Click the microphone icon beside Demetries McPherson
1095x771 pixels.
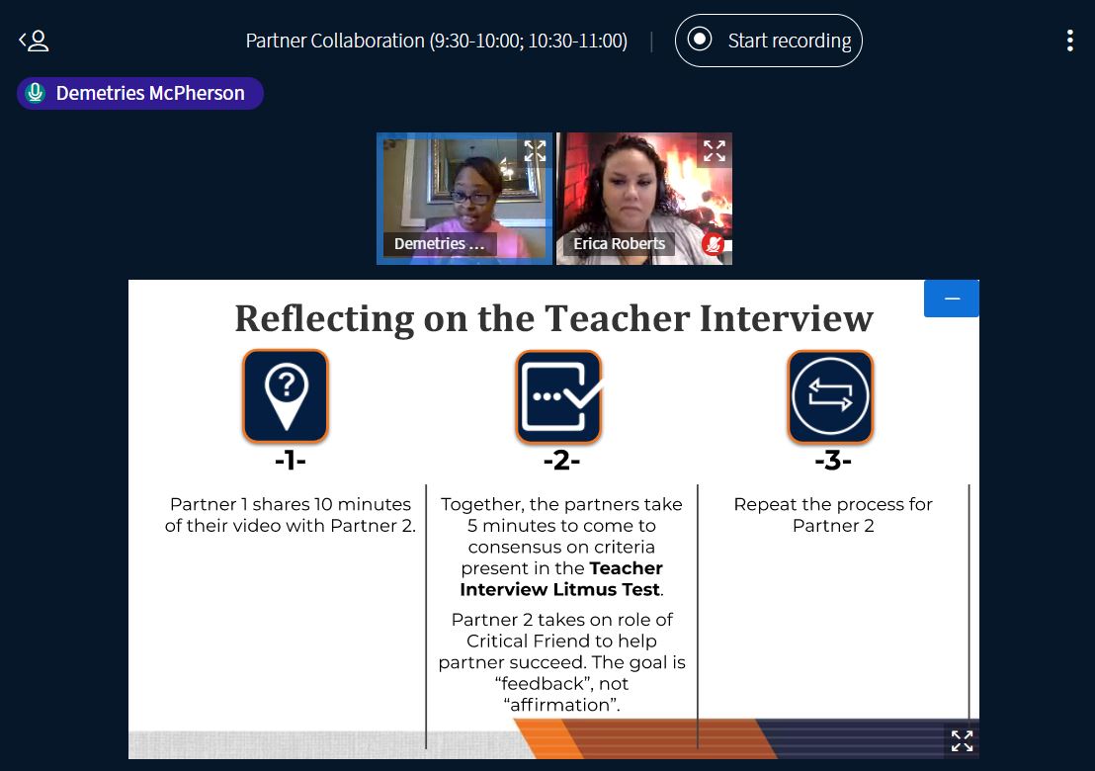pyautogui.click(x=35, y=93)
